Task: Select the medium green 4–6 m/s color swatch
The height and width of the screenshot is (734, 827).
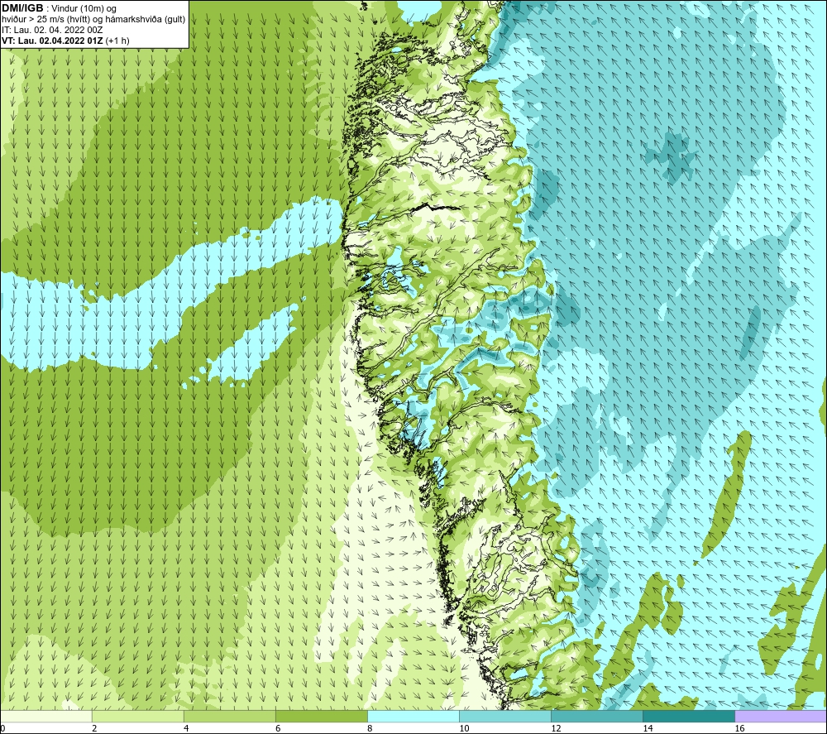Action: (x=230, y=716)
